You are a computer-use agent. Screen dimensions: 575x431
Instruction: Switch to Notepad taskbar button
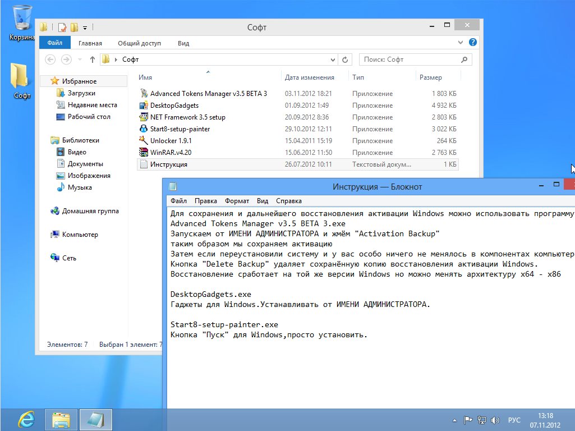coord(96,420)
